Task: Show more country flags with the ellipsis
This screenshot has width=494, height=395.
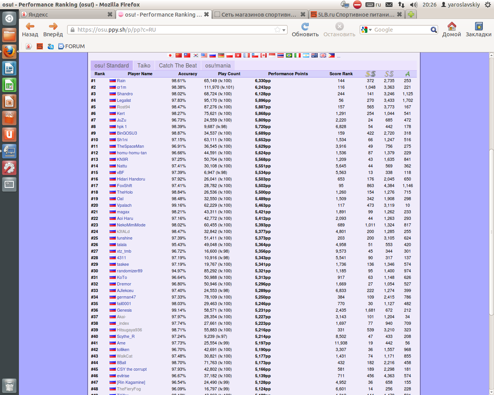Action: (x=338, y=56)
